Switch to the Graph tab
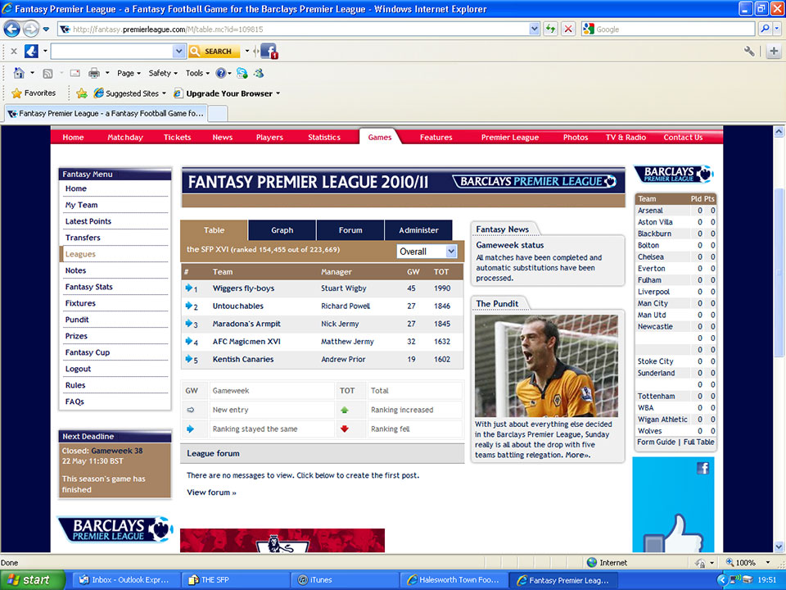Viewport: 786px width, 590px height. click(282, 230)
